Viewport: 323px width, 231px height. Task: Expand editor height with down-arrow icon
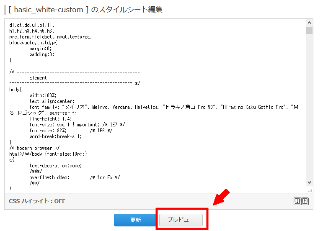297,201
